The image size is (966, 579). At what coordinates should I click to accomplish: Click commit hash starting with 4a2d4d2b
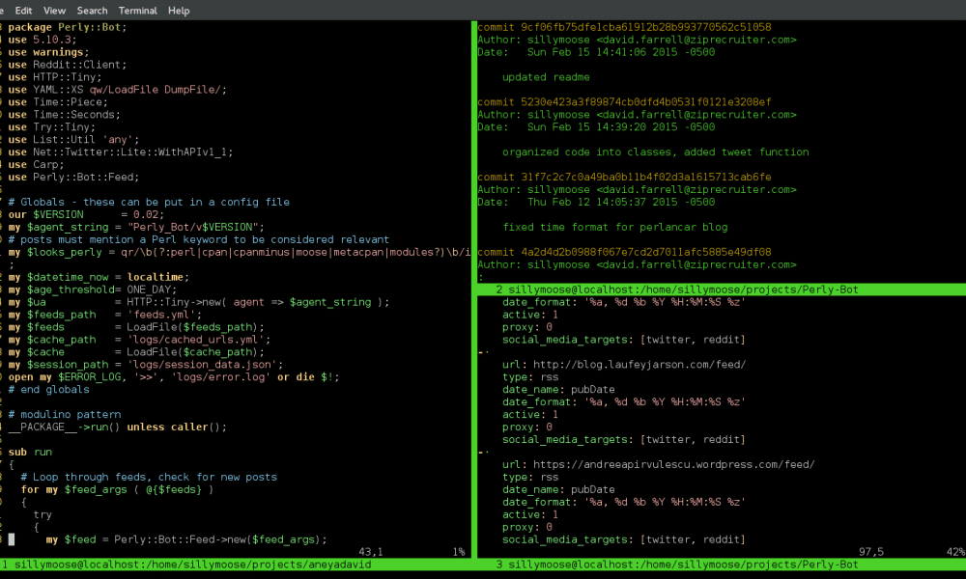point(645,252)
